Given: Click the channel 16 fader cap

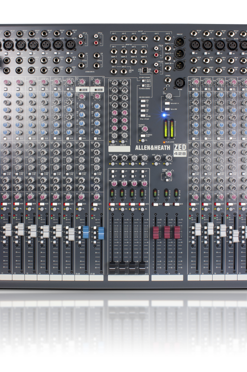Looking at the screenshot, I should 71,234.
